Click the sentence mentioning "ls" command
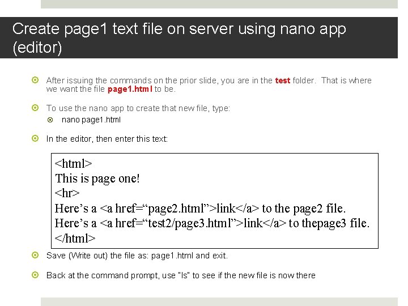408x306 pixels. point(181,275)
